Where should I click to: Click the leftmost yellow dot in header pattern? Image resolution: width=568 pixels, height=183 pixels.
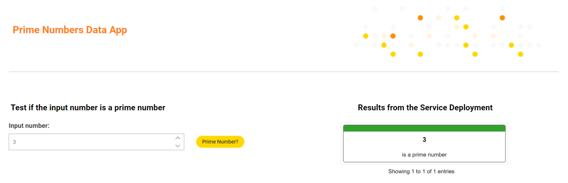point(366,36)
